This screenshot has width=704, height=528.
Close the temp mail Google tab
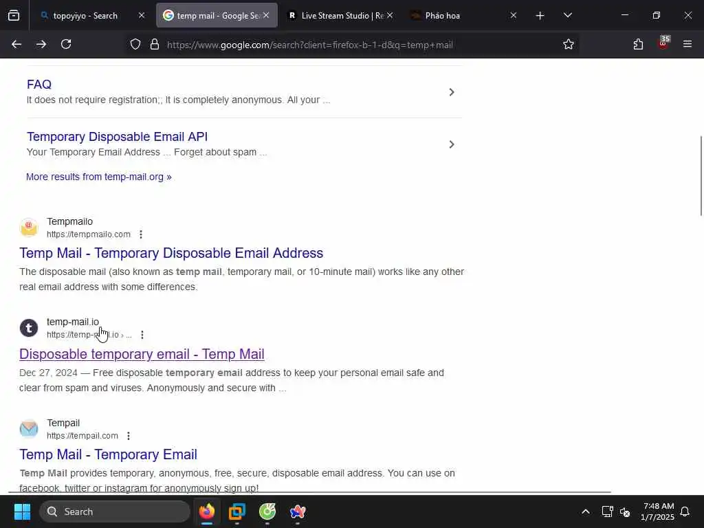click(266, 15)
